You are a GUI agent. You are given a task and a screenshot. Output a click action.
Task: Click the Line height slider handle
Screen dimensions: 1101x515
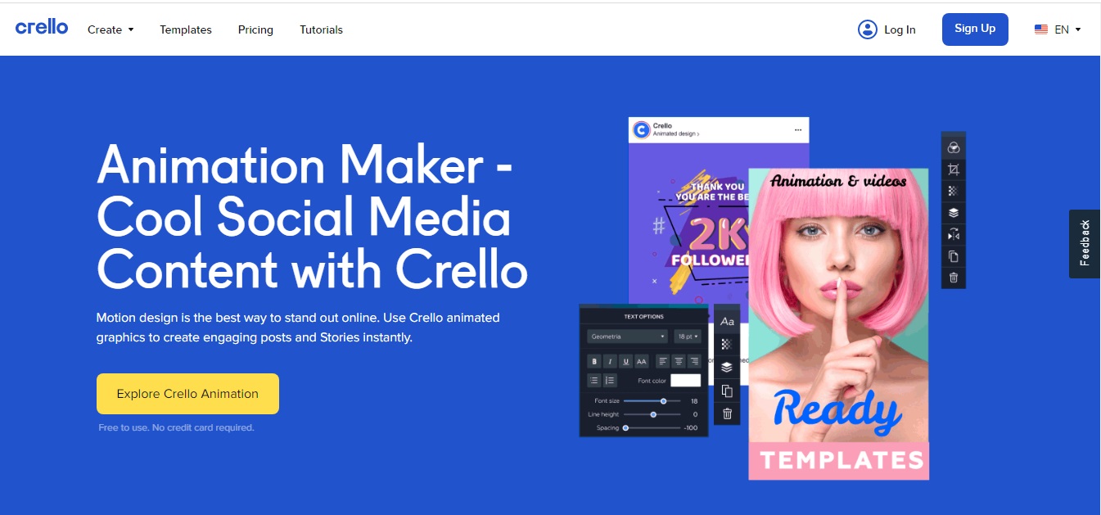pyautogui.click(x=653, y=414)
